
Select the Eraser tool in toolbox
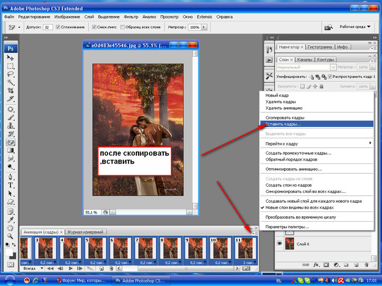tap(10, 142)
